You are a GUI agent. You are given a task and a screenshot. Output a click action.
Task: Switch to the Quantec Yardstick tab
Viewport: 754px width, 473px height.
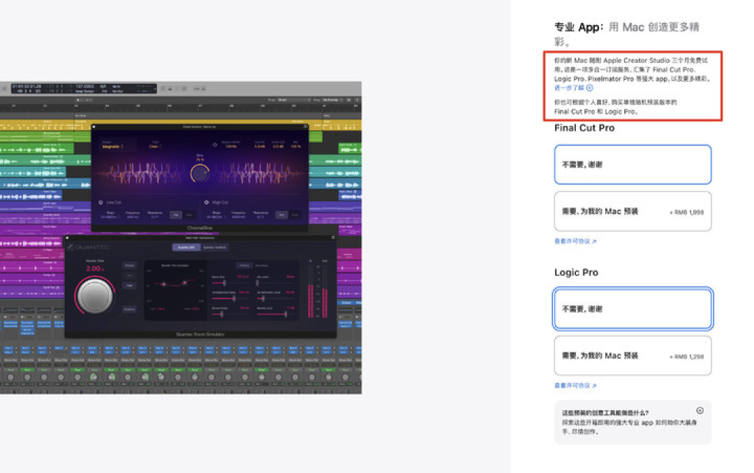tap(214, 247)
